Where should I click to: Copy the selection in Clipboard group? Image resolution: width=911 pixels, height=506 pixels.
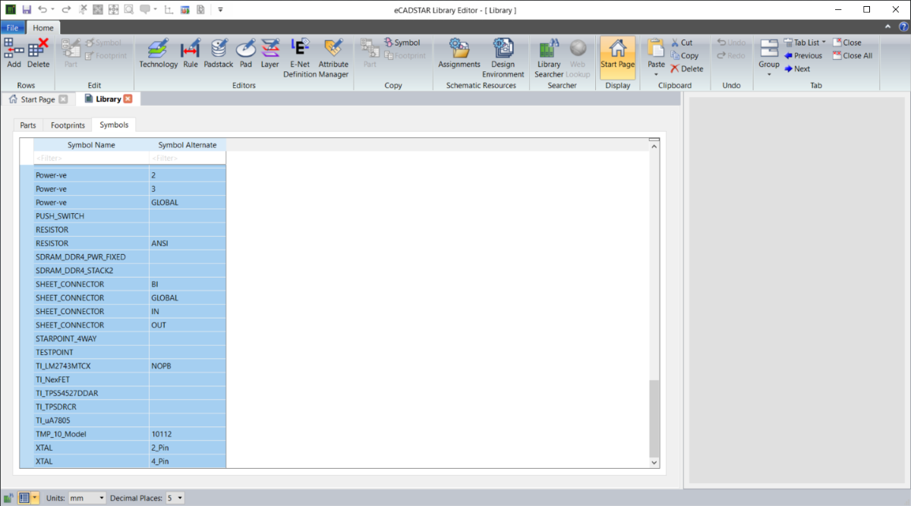[684, 55]
